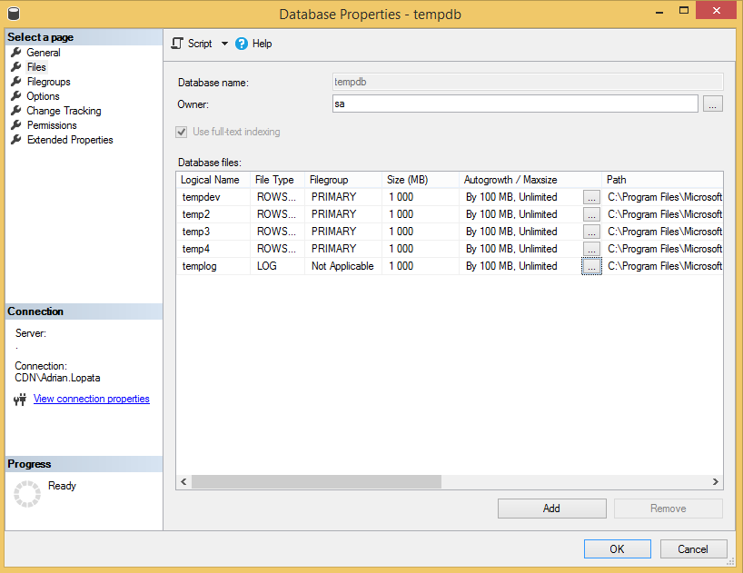
Task: Click the blue Help question-mark icon
Action: click(242, 44)
